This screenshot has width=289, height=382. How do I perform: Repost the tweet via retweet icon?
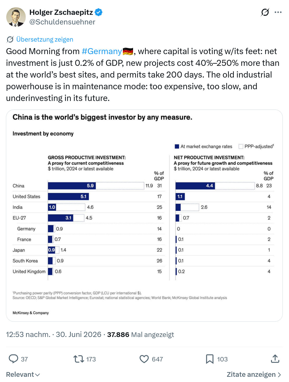tap(79, 359)
